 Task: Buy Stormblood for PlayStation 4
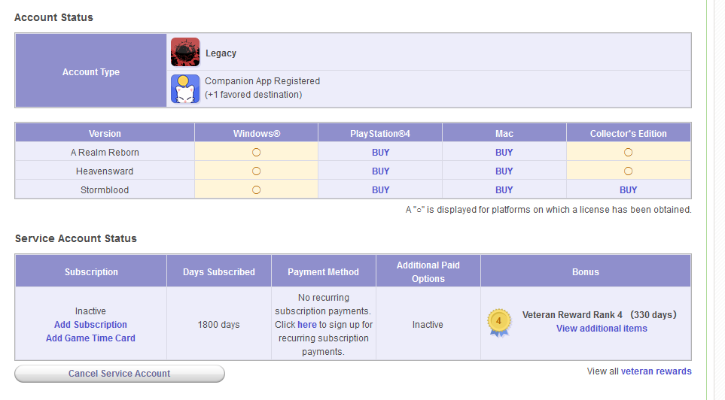click(x=380, y=189)
